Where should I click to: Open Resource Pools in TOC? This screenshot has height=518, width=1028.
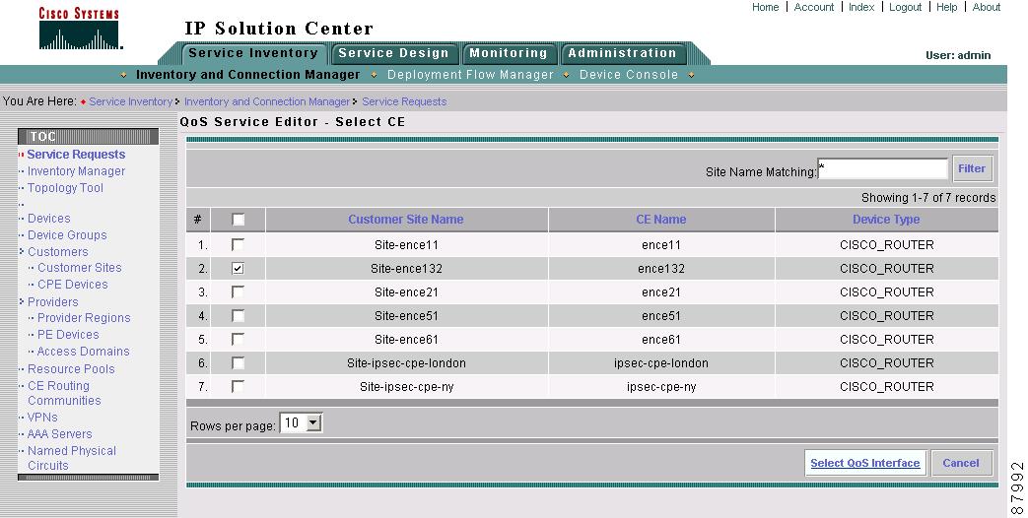pos(71,368)
